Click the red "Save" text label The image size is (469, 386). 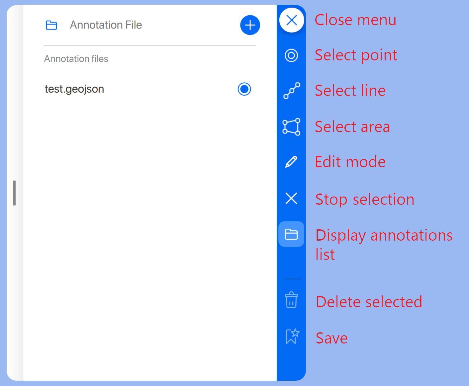pyautogui.click(x=331, y=338)
